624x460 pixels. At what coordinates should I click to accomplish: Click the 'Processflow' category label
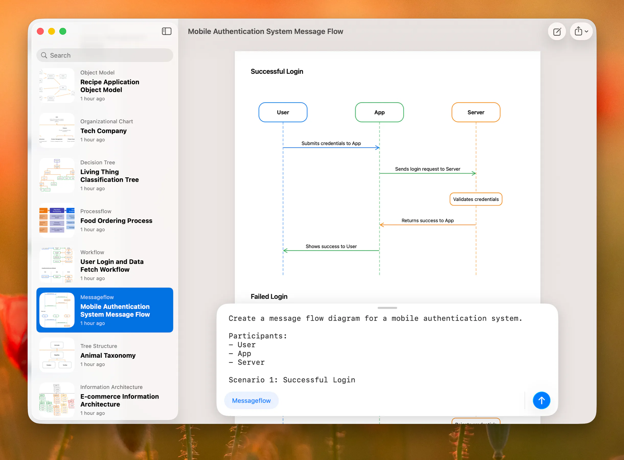[x=96, y=211]
